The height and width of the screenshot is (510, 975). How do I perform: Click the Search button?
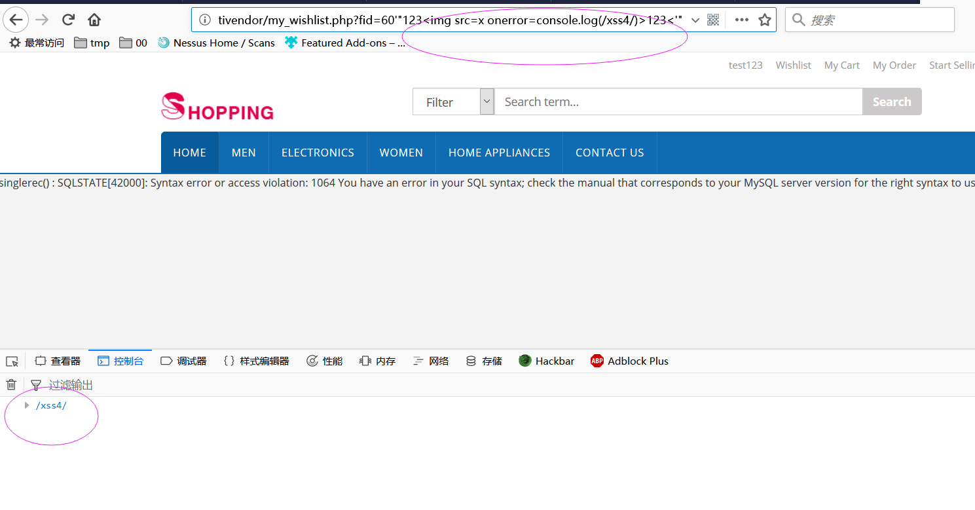click(x=892, y=101)
